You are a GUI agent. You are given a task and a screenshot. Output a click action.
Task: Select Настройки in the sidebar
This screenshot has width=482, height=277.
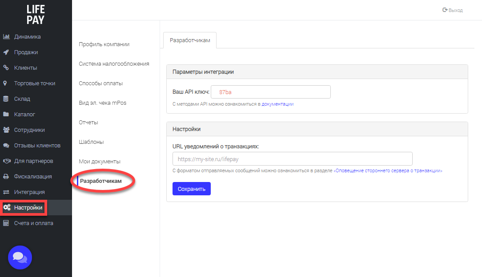pyautogui.click(x=28, y=208)
